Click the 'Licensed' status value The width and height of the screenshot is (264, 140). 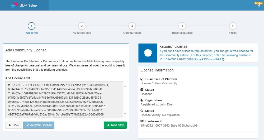tap(146, 94)
